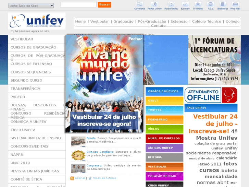Click the site search text field
249x187 pixels.
pos(78,4)
